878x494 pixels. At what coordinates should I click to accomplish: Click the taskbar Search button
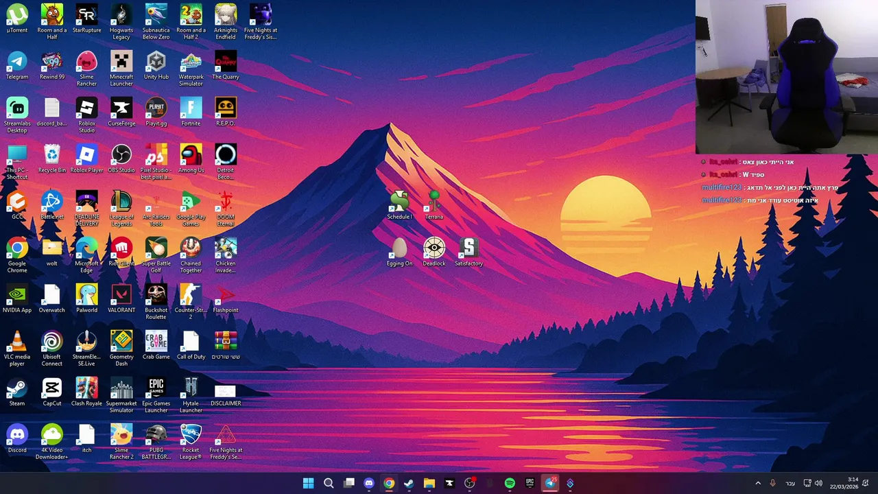[x=329, y=483]
